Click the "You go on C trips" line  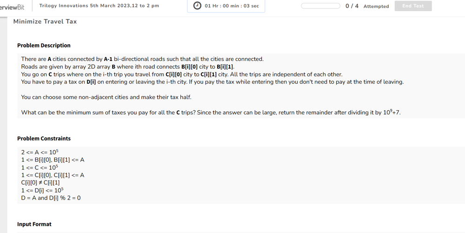point(181,74)
